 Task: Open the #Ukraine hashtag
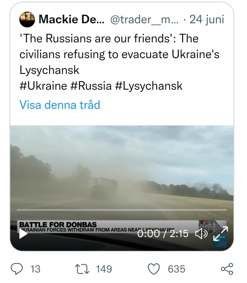[43, 86]
